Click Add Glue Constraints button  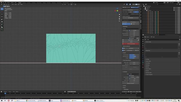(131, 83)
